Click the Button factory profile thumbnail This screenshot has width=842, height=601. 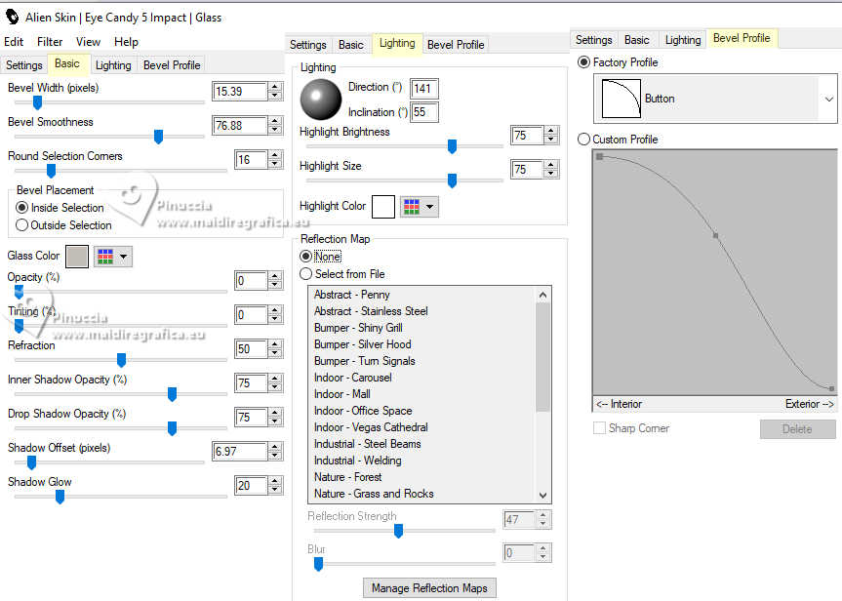(x=621, y=99)
